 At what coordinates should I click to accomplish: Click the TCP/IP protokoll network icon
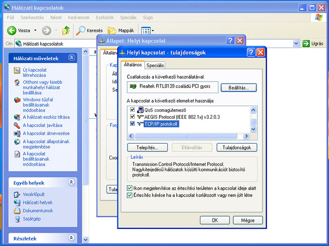[x=140, y=124]
